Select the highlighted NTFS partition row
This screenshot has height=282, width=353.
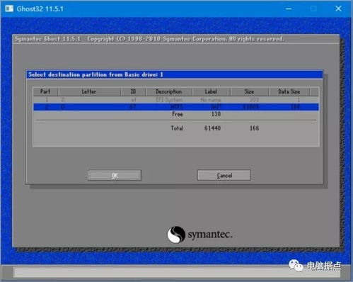176,107
